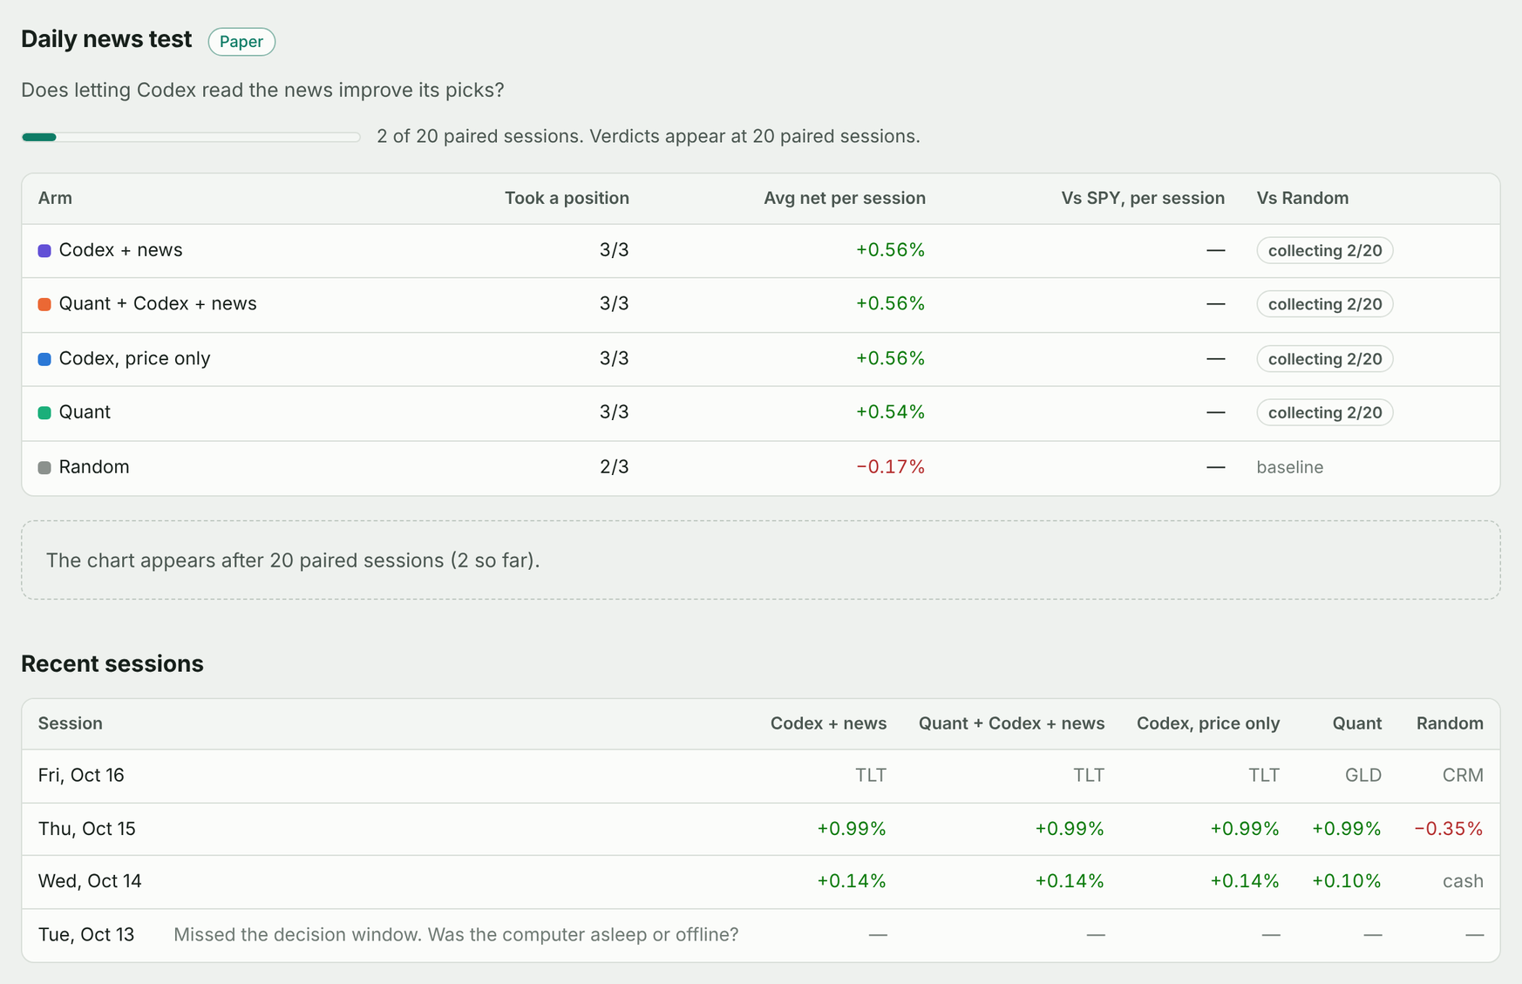1522x984 pixels.
Task: Click the orange Quant + Codex + news swatch
Action: coord(44,304)
